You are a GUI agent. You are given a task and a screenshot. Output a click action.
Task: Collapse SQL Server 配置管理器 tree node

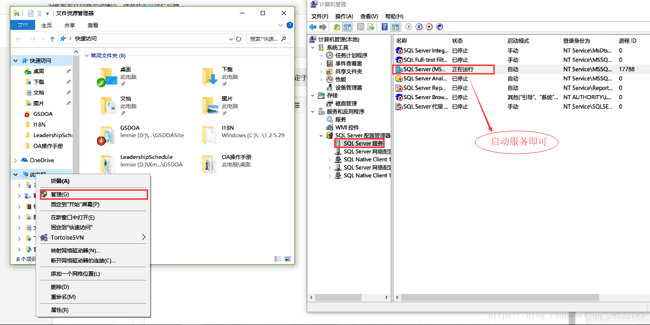tap(321, 136)
